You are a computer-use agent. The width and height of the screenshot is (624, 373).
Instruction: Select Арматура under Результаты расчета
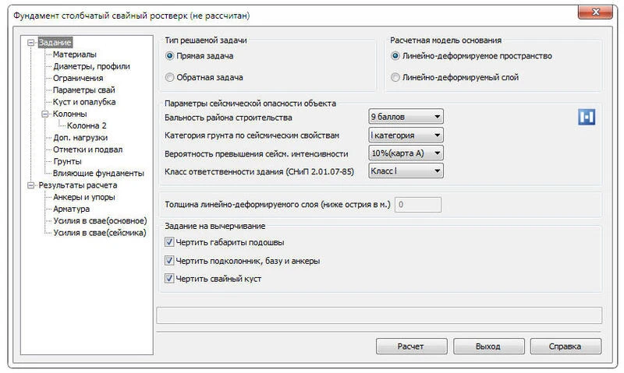tap(72, 209)
